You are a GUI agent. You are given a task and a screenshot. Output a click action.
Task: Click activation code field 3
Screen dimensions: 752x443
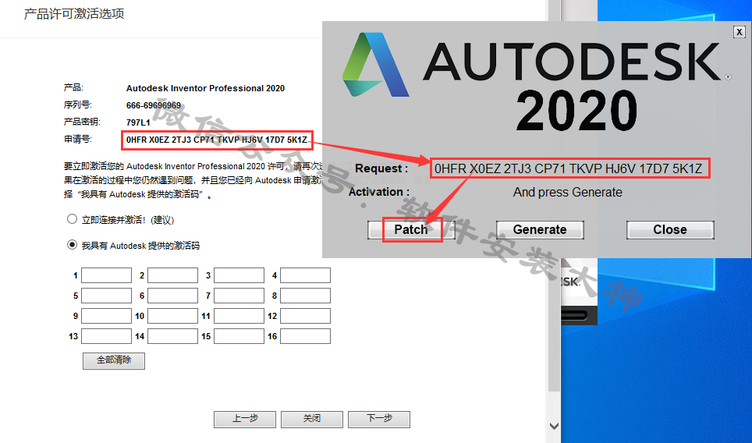tap(239, 275)
